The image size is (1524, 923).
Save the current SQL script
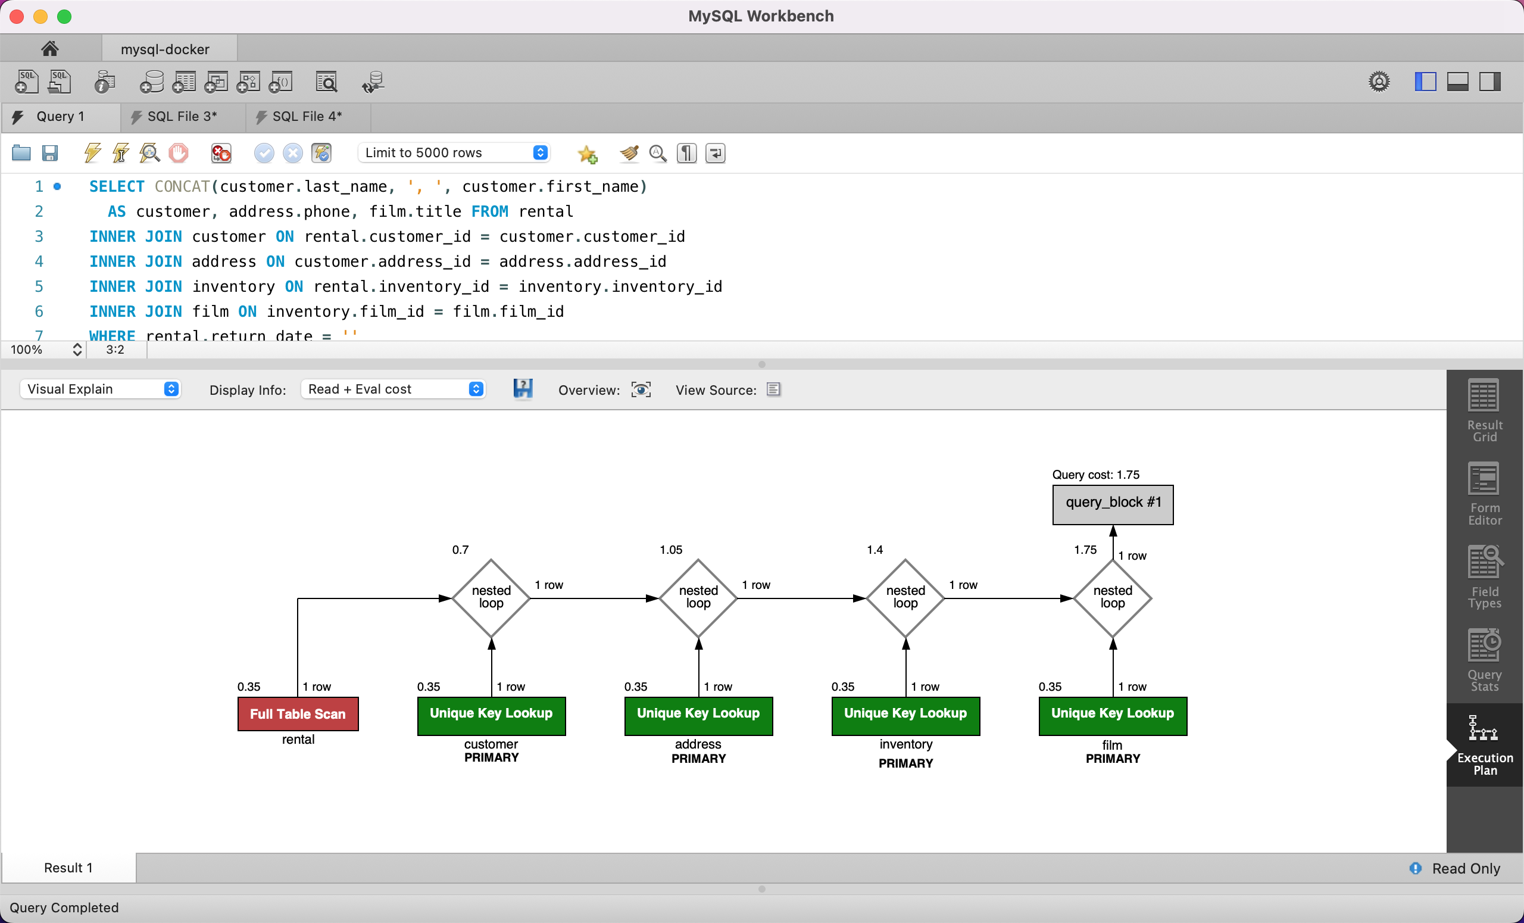(x=50, y=153)
